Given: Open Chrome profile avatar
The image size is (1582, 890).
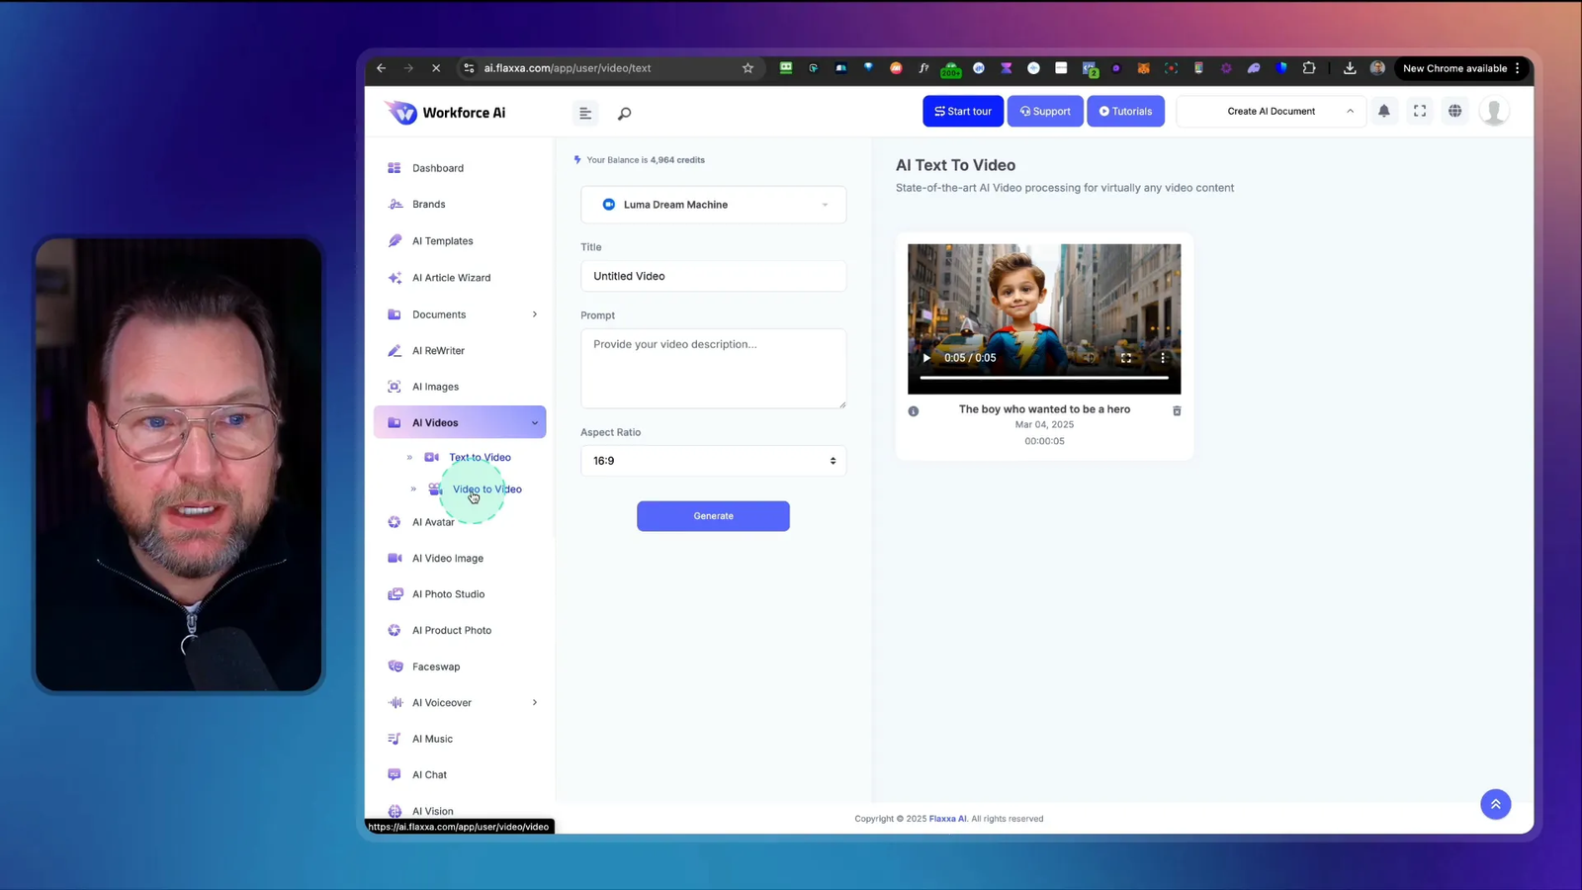Looking at the screenshot, I should tap(1377, 68).
